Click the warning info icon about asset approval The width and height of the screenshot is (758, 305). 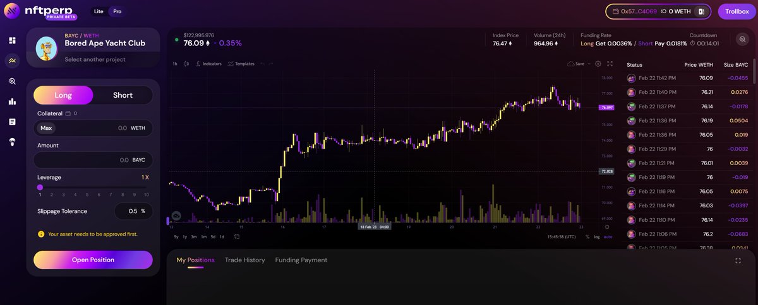41,234
